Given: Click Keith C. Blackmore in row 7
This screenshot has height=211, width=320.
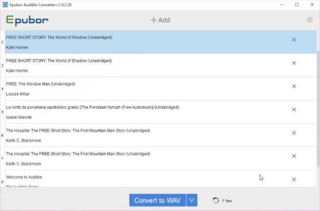Looking at the screenshot, I should (x=23, y=164).
